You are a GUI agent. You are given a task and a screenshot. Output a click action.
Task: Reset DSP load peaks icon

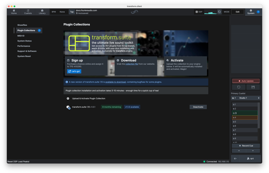pyautogui.click(x=219, y=12)
